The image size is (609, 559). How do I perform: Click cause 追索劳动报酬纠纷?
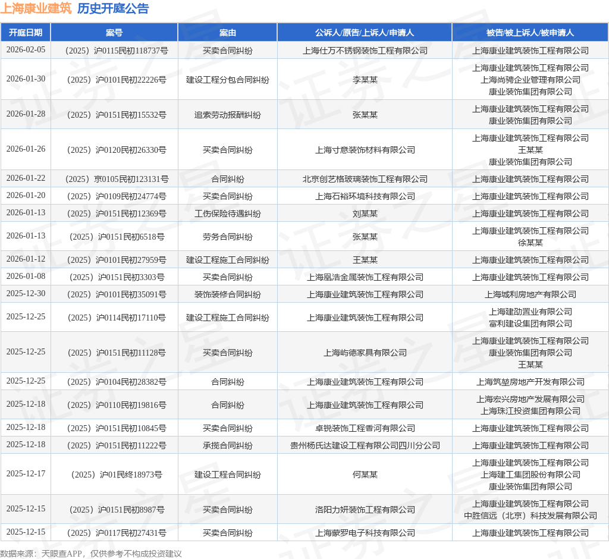[x=228, y=115]
